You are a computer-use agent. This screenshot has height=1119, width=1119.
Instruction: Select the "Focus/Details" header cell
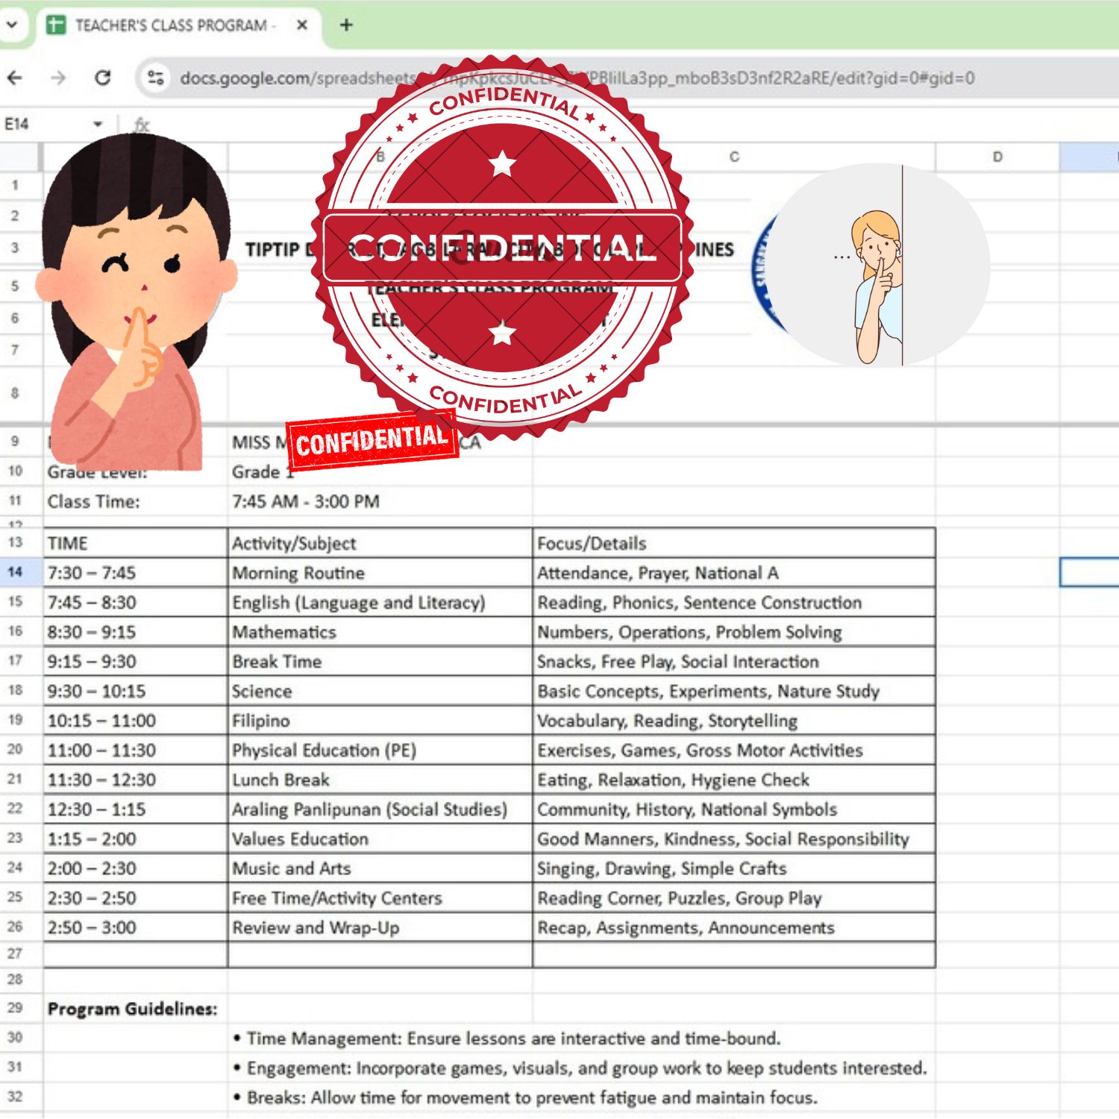pyautogui.click(x=734, y=543)
